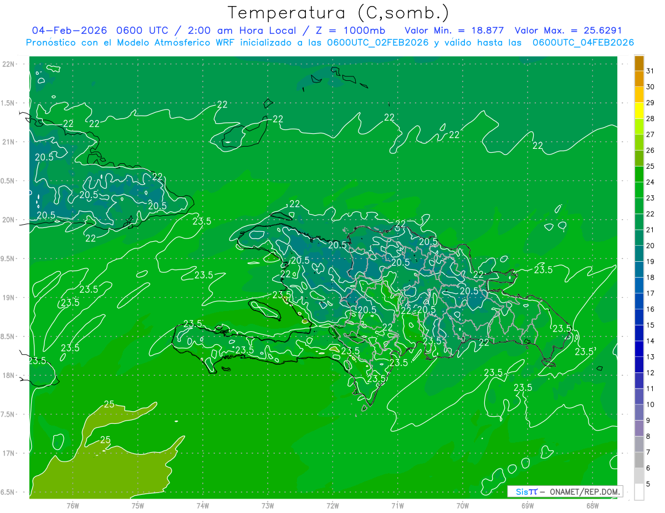The image size is (665, 513).
Task: Click the '17N' latitude axis label
Action: (x=8, y=453)
